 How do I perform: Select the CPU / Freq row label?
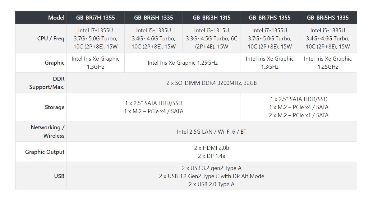pyautogui.click(x=51, y=39)
